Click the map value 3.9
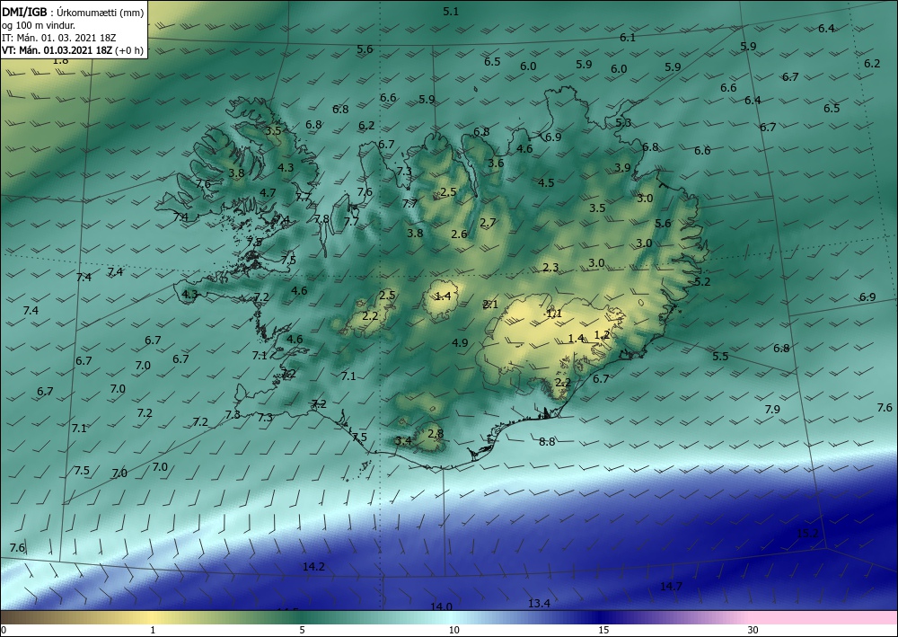 tap(622, 168)
